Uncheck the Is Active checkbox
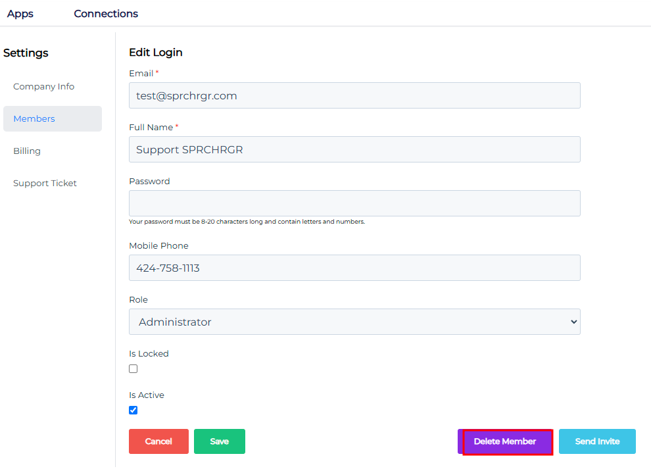The width and height of the screenshot is (651, 473). coord(133,411)
